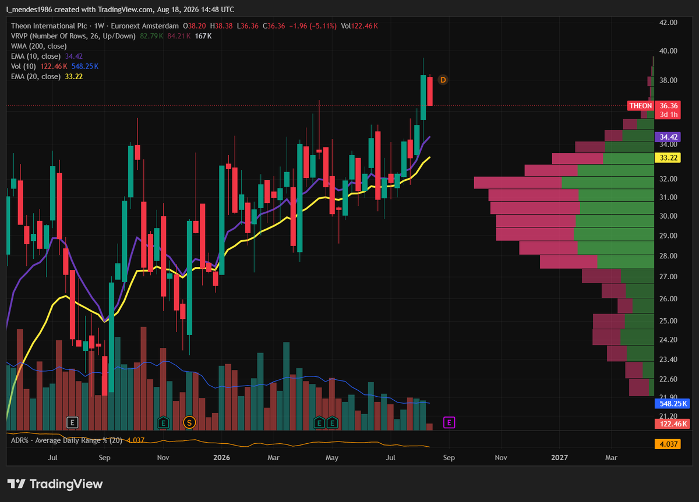Click the May label on the time axis

tap(332, 458)
